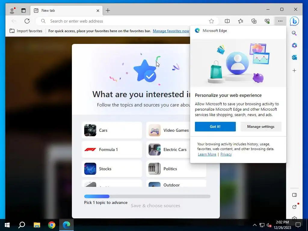Click Import favorites on favorites bar
308x231 pixels.
(26, 31)
